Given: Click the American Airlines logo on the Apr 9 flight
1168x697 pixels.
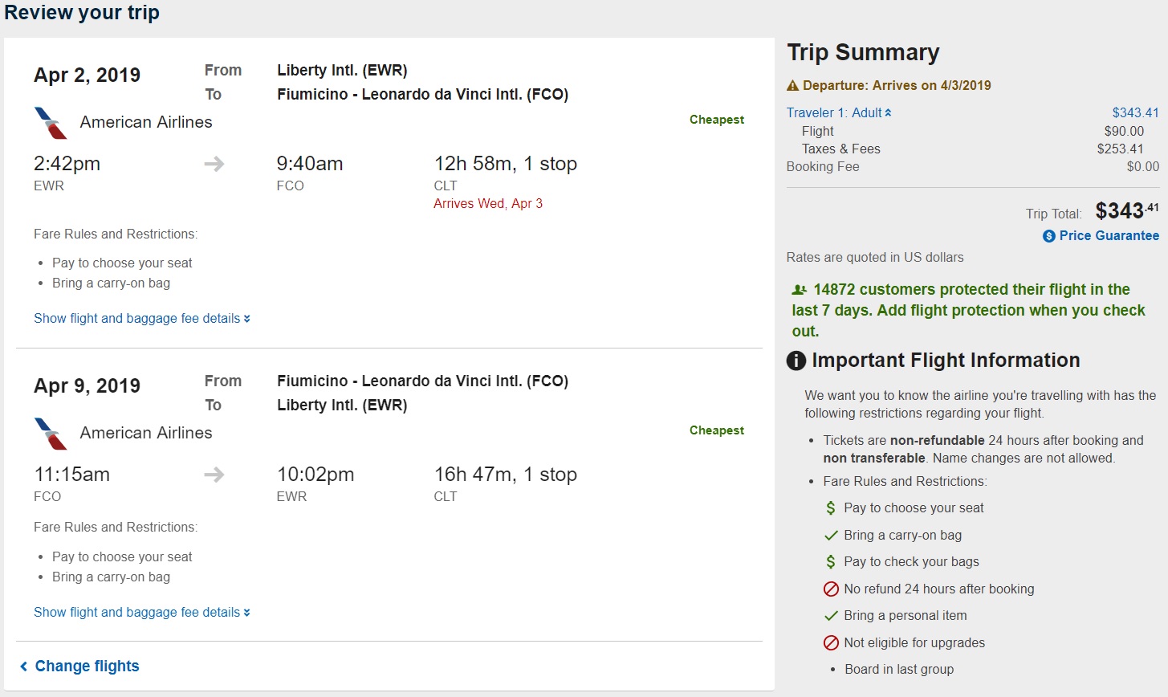Looking at the screenshot, I should (51, 434).
